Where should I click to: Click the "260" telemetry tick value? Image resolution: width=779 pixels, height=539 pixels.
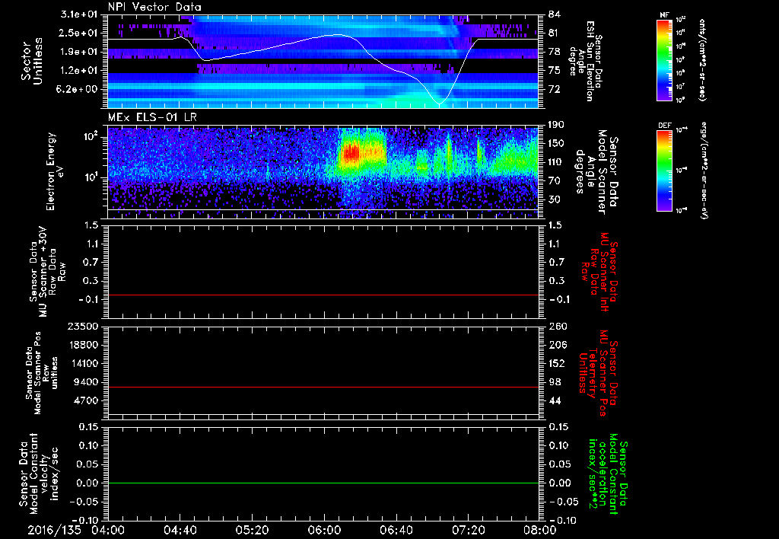pos(557,327)
